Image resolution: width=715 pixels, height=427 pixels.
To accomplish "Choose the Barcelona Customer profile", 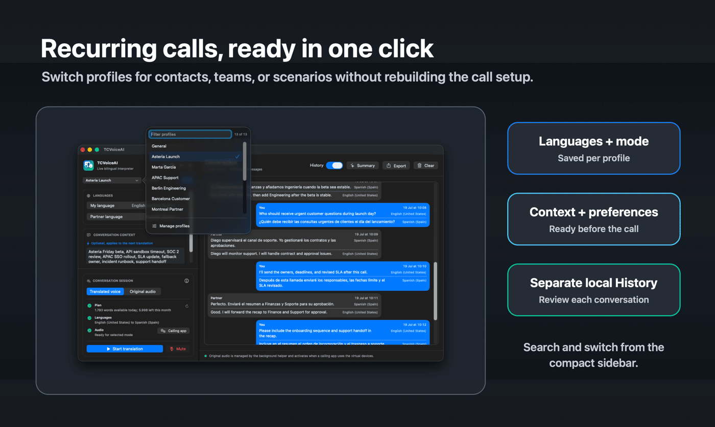I will (197, 199).
